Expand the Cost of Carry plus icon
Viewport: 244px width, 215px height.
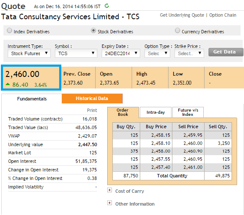tap(109, 190)
